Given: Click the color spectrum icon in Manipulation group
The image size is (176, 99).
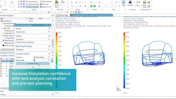Looking at the screenshot, I should [x=148, y=2].
